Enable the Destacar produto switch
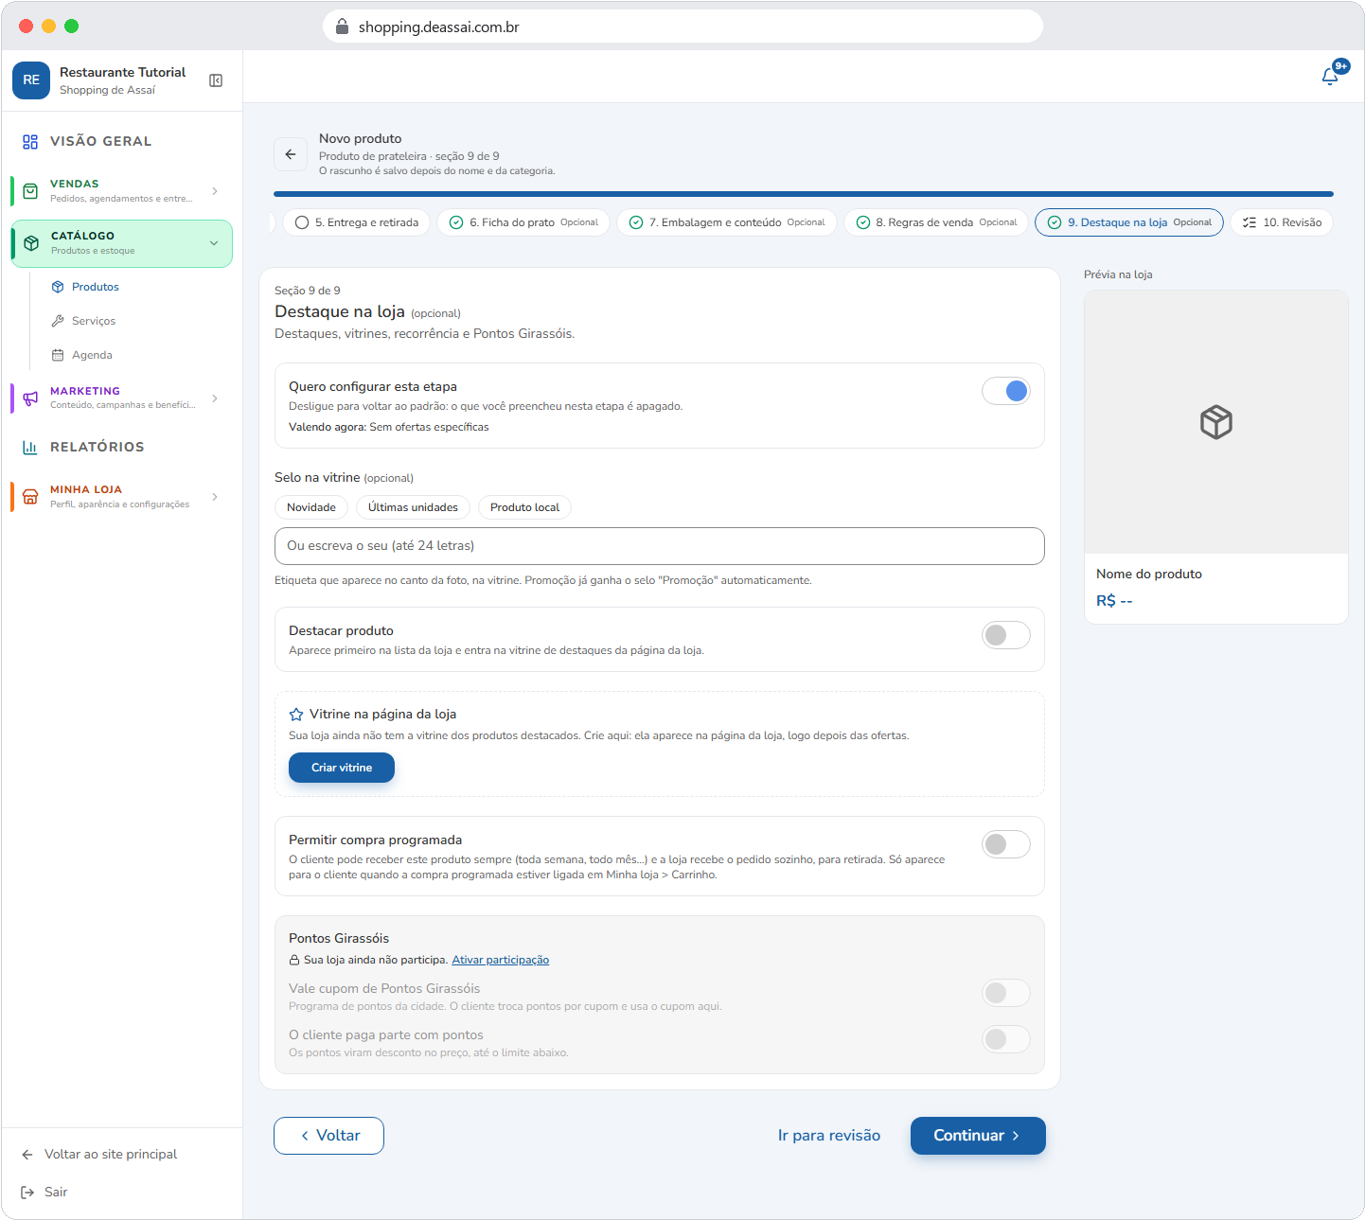Screen dimensions: 1365x1220 1005,635
